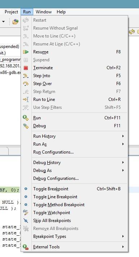
Task: Click the red Terminate icon
Action: click(x=26, y=68)
